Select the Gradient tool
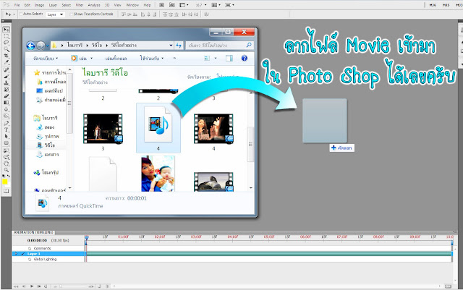This screenshot has height=290, width=463. coord(7,103)
